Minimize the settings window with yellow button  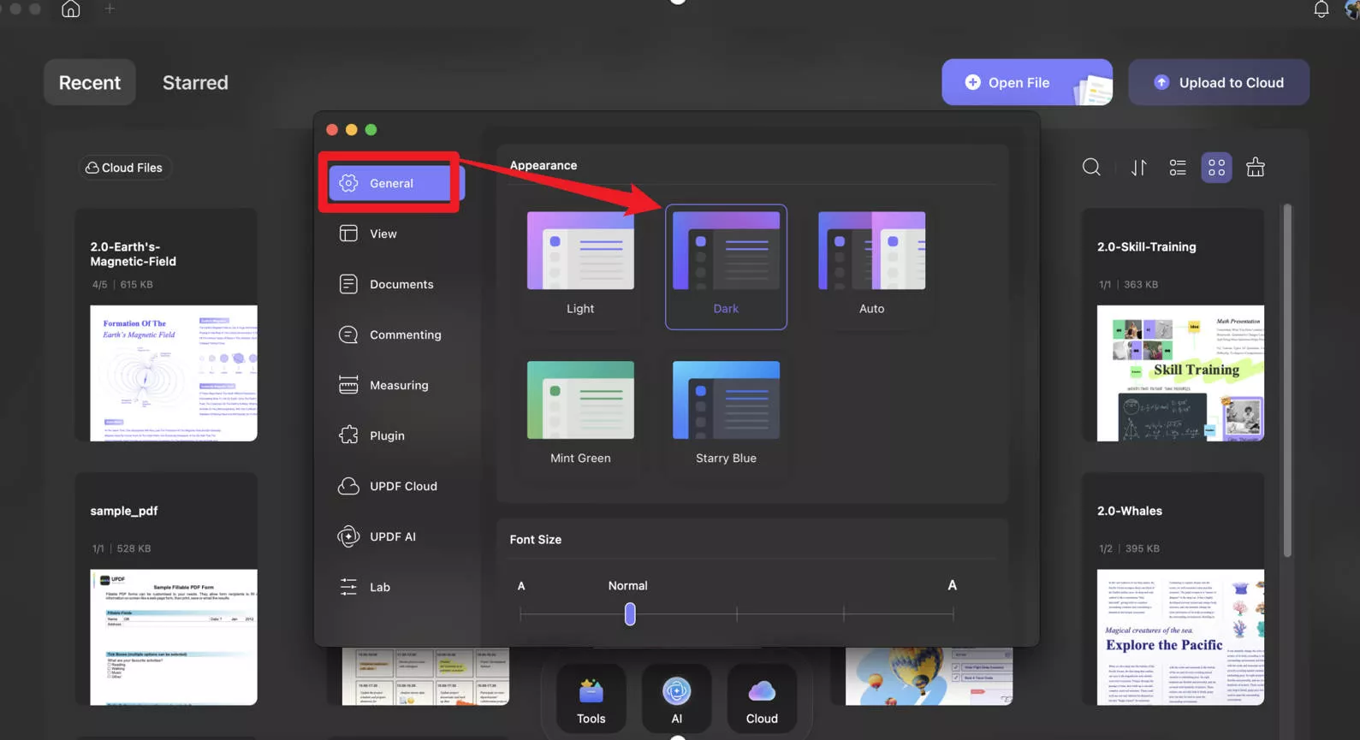point(352,130)
